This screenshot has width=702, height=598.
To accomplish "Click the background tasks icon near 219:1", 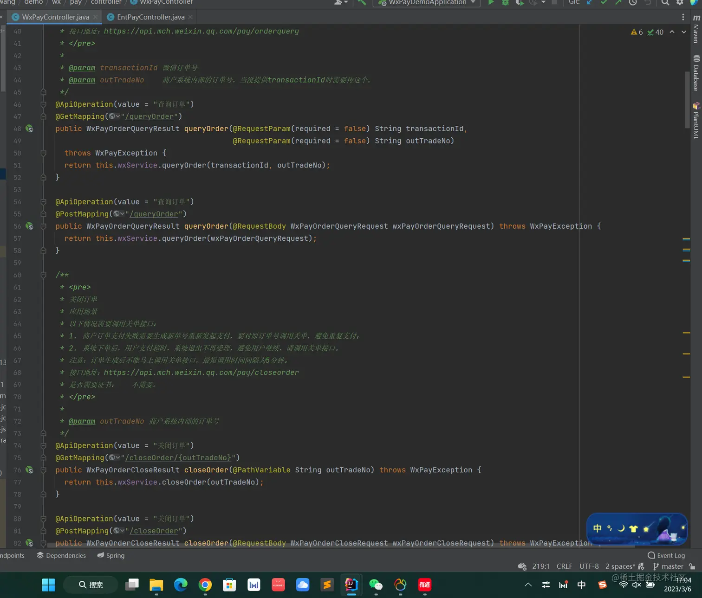I will (522, 566).
